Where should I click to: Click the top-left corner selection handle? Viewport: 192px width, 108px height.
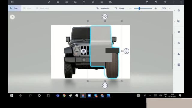pos(88,21)
